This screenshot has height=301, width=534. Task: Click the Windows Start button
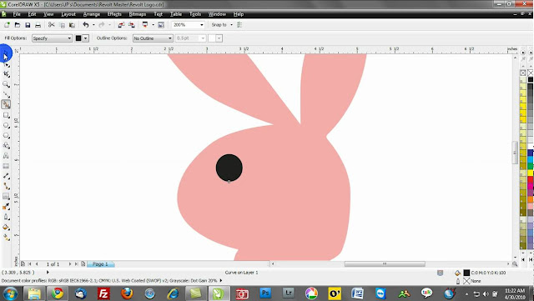(x=10, y=293)
